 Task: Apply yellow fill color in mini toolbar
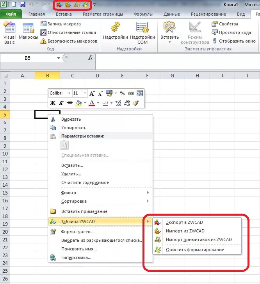pyautogui.click(x=79, y=103)
